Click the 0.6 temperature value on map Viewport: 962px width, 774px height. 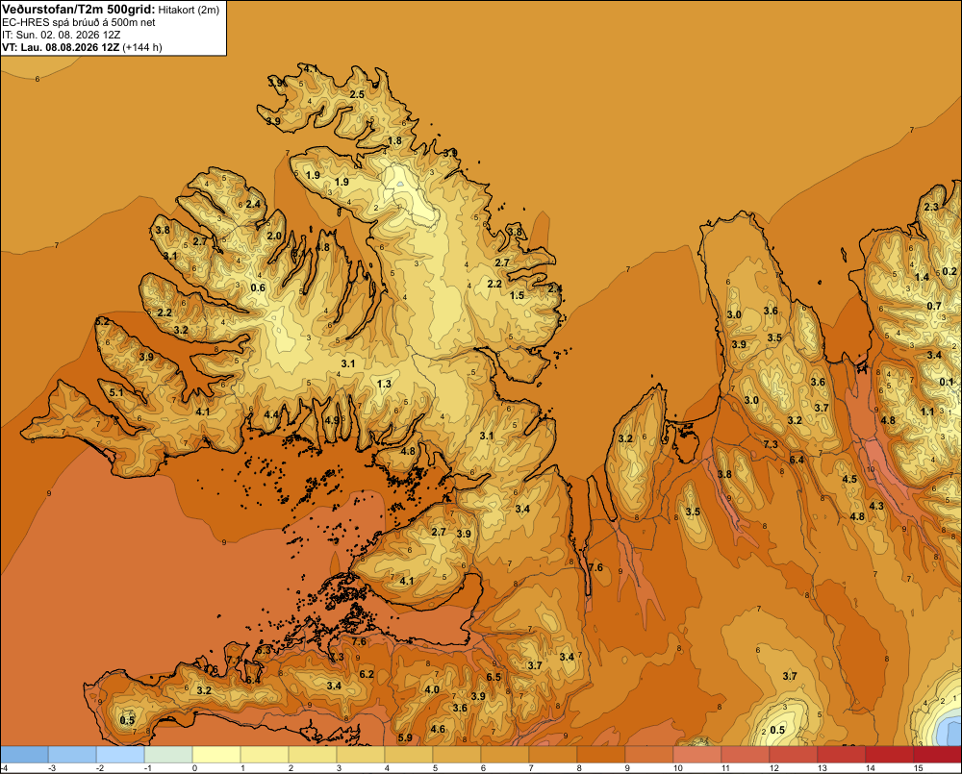point(258,287)
